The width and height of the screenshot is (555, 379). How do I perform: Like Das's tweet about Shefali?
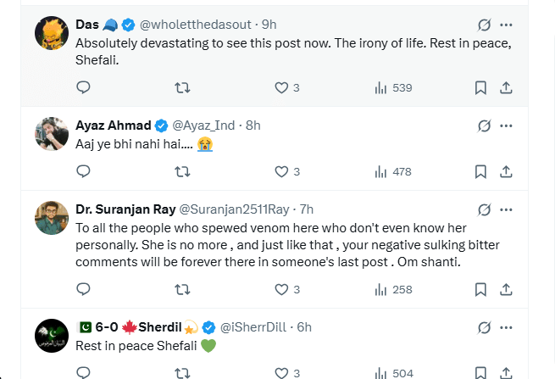coord(282,87)
